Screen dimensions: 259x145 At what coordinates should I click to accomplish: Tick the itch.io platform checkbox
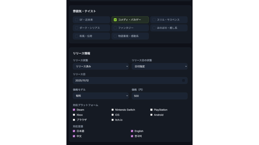(113, 120)
